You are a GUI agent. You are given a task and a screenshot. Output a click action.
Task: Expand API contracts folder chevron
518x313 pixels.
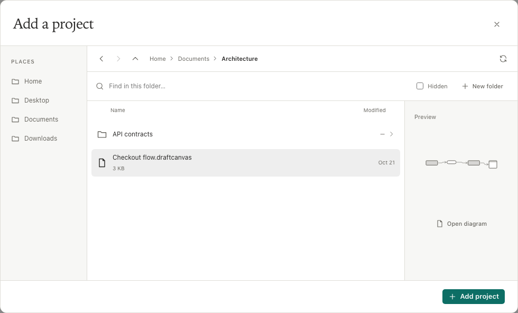pos(392,134)
